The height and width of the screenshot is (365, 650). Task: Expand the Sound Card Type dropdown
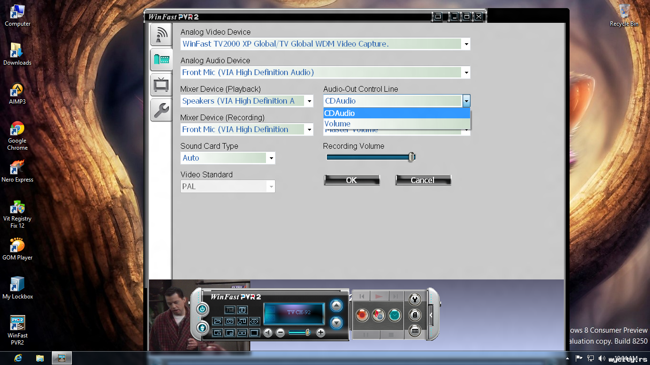coord(271,158)
